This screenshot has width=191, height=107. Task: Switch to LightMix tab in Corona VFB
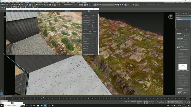pos(97,13)
